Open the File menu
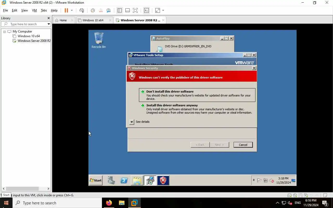This screenshot has height=208, width=333. click(x=5, y=10)
